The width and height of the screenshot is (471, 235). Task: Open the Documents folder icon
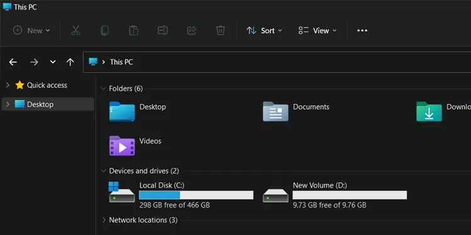point(276,112)
